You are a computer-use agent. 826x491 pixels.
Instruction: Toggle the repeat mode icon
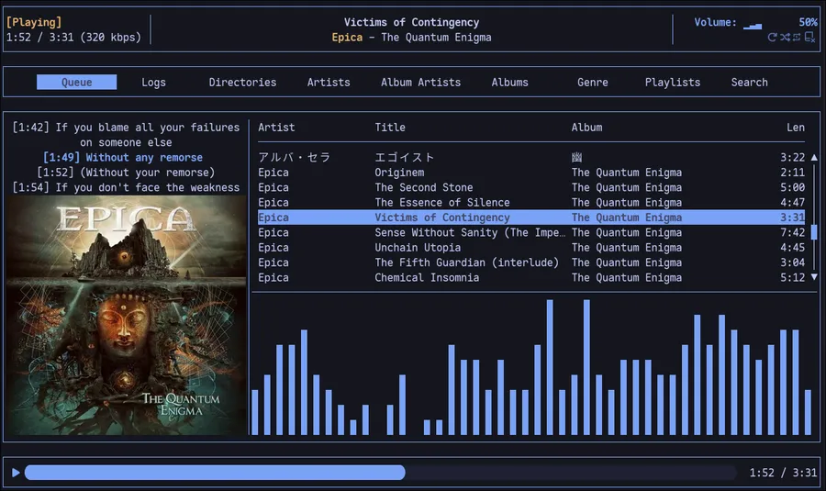[x=773, y=37]
